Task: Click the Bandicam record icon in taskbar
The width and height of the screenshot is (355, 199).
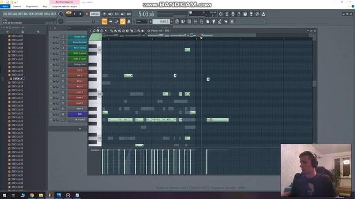Action: [68, 195]
